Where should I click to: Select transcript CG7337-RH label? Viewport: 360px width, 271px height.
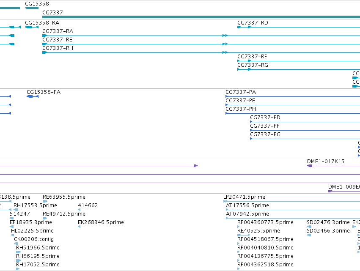pos(58,48)
